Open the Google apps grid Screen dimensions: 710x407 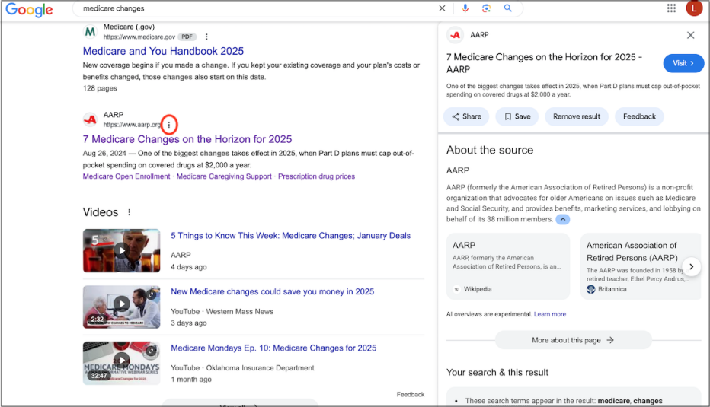tap(671, 8)
